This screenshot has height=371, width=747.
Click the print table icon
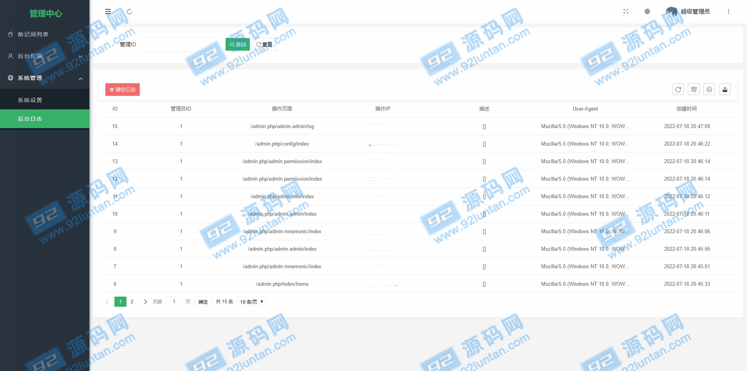point(709,90)
